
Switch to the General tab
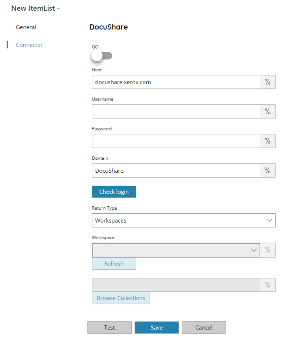(x=26, y=27)
